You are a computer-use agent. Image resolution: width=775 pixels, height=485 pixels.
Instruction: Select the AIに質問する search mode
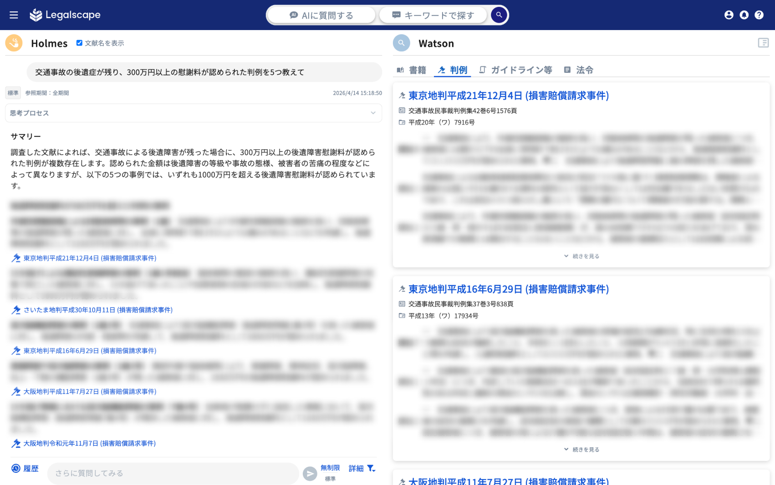(x=321, y=15)
